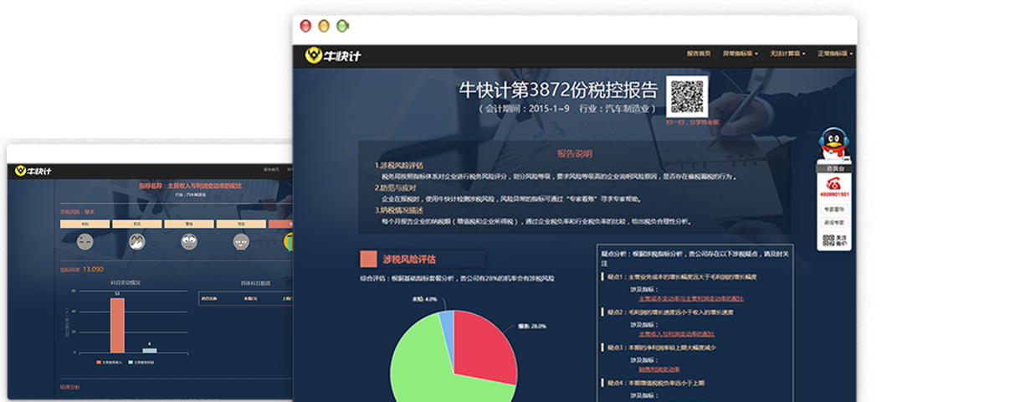Click the tall orange bar labeled 53
The width and height of the screenshot is (1025, 402).
117,326
